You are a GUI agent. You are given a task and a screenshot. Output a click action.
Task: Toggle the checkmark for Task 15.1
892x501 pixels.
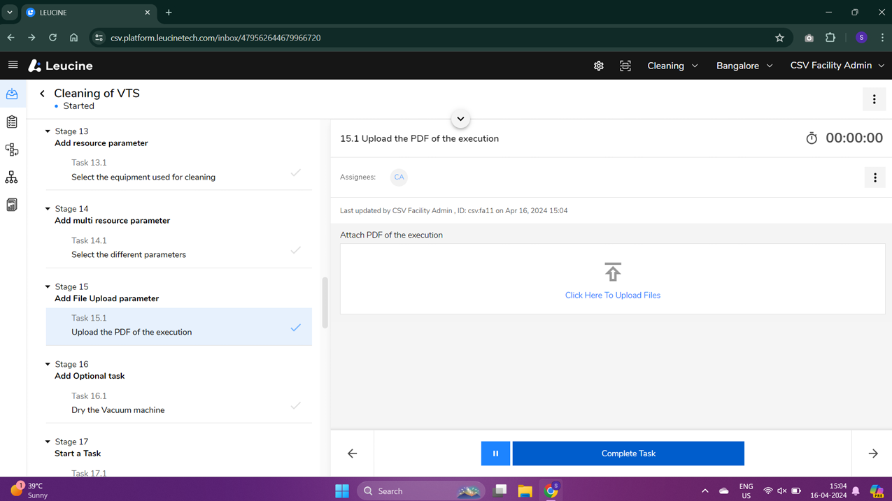point(296,327)
